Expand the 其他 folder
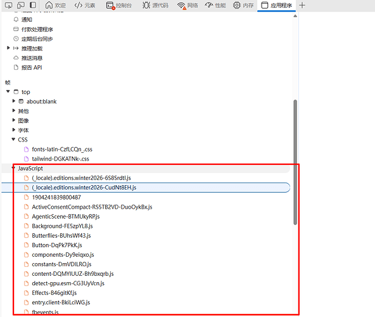 point(14,110)
